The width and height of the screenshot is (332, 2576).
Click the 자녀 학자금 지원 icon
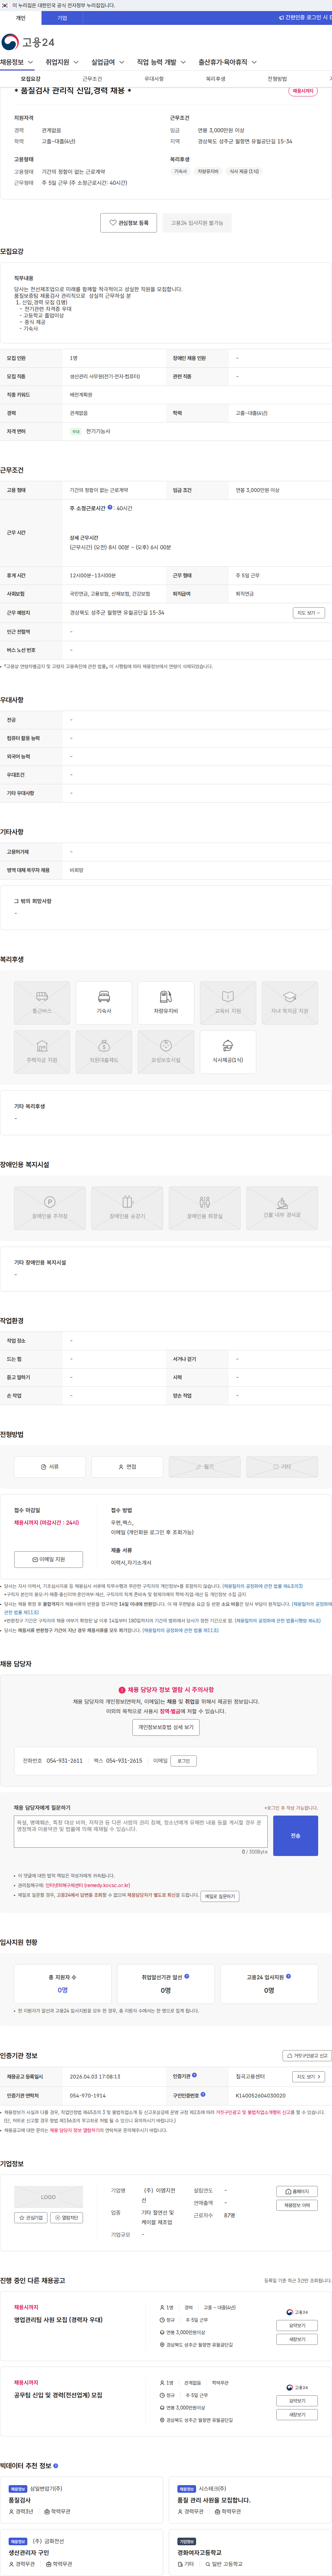click(290, 1003)
